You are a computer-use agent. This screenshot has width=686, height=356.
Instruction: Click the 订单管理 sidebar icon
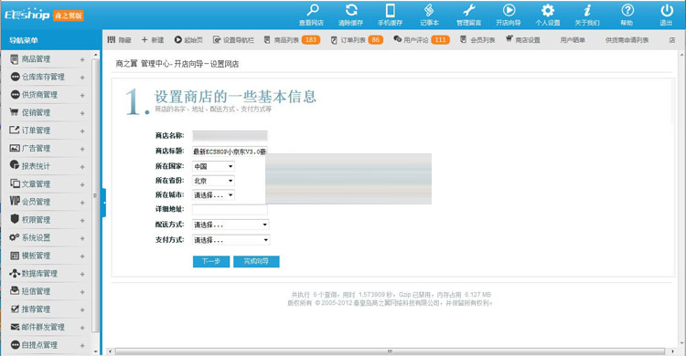pyautogui.click(x=15, y=131)
